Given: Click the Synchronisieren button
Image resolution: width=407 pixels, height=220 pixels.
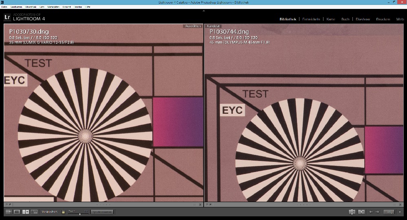Looking at the screenshot, I should (x=102, y=212).
